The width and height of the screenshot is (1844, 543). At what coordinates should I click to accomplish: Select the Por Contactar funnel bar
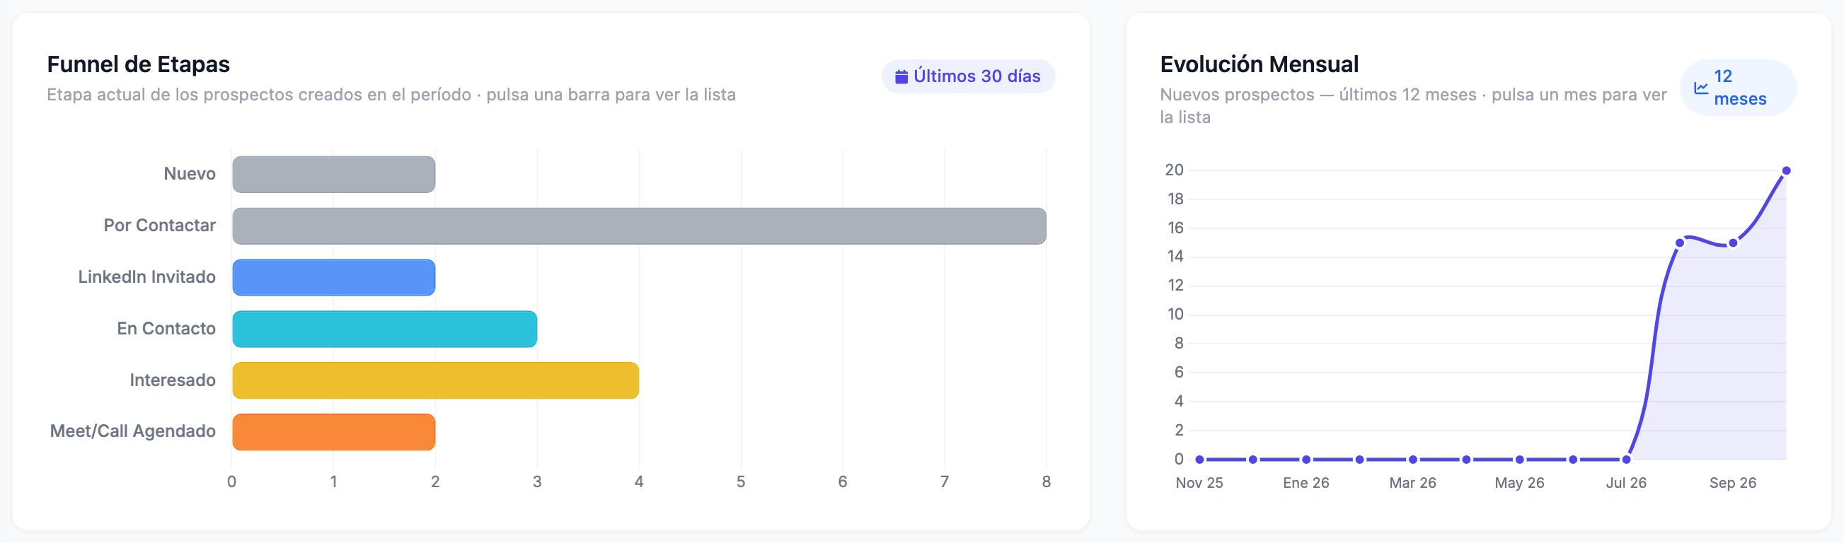click(x=639, y=226)
